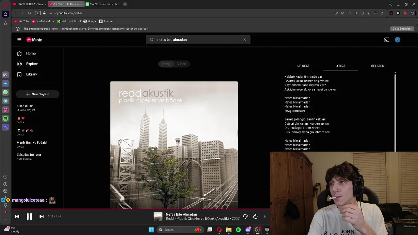Image resolution: width=418 pixels, height=235 pixels.
Task: Open the weather widget showing Cloudy
Action: click(x=12, y=230)
